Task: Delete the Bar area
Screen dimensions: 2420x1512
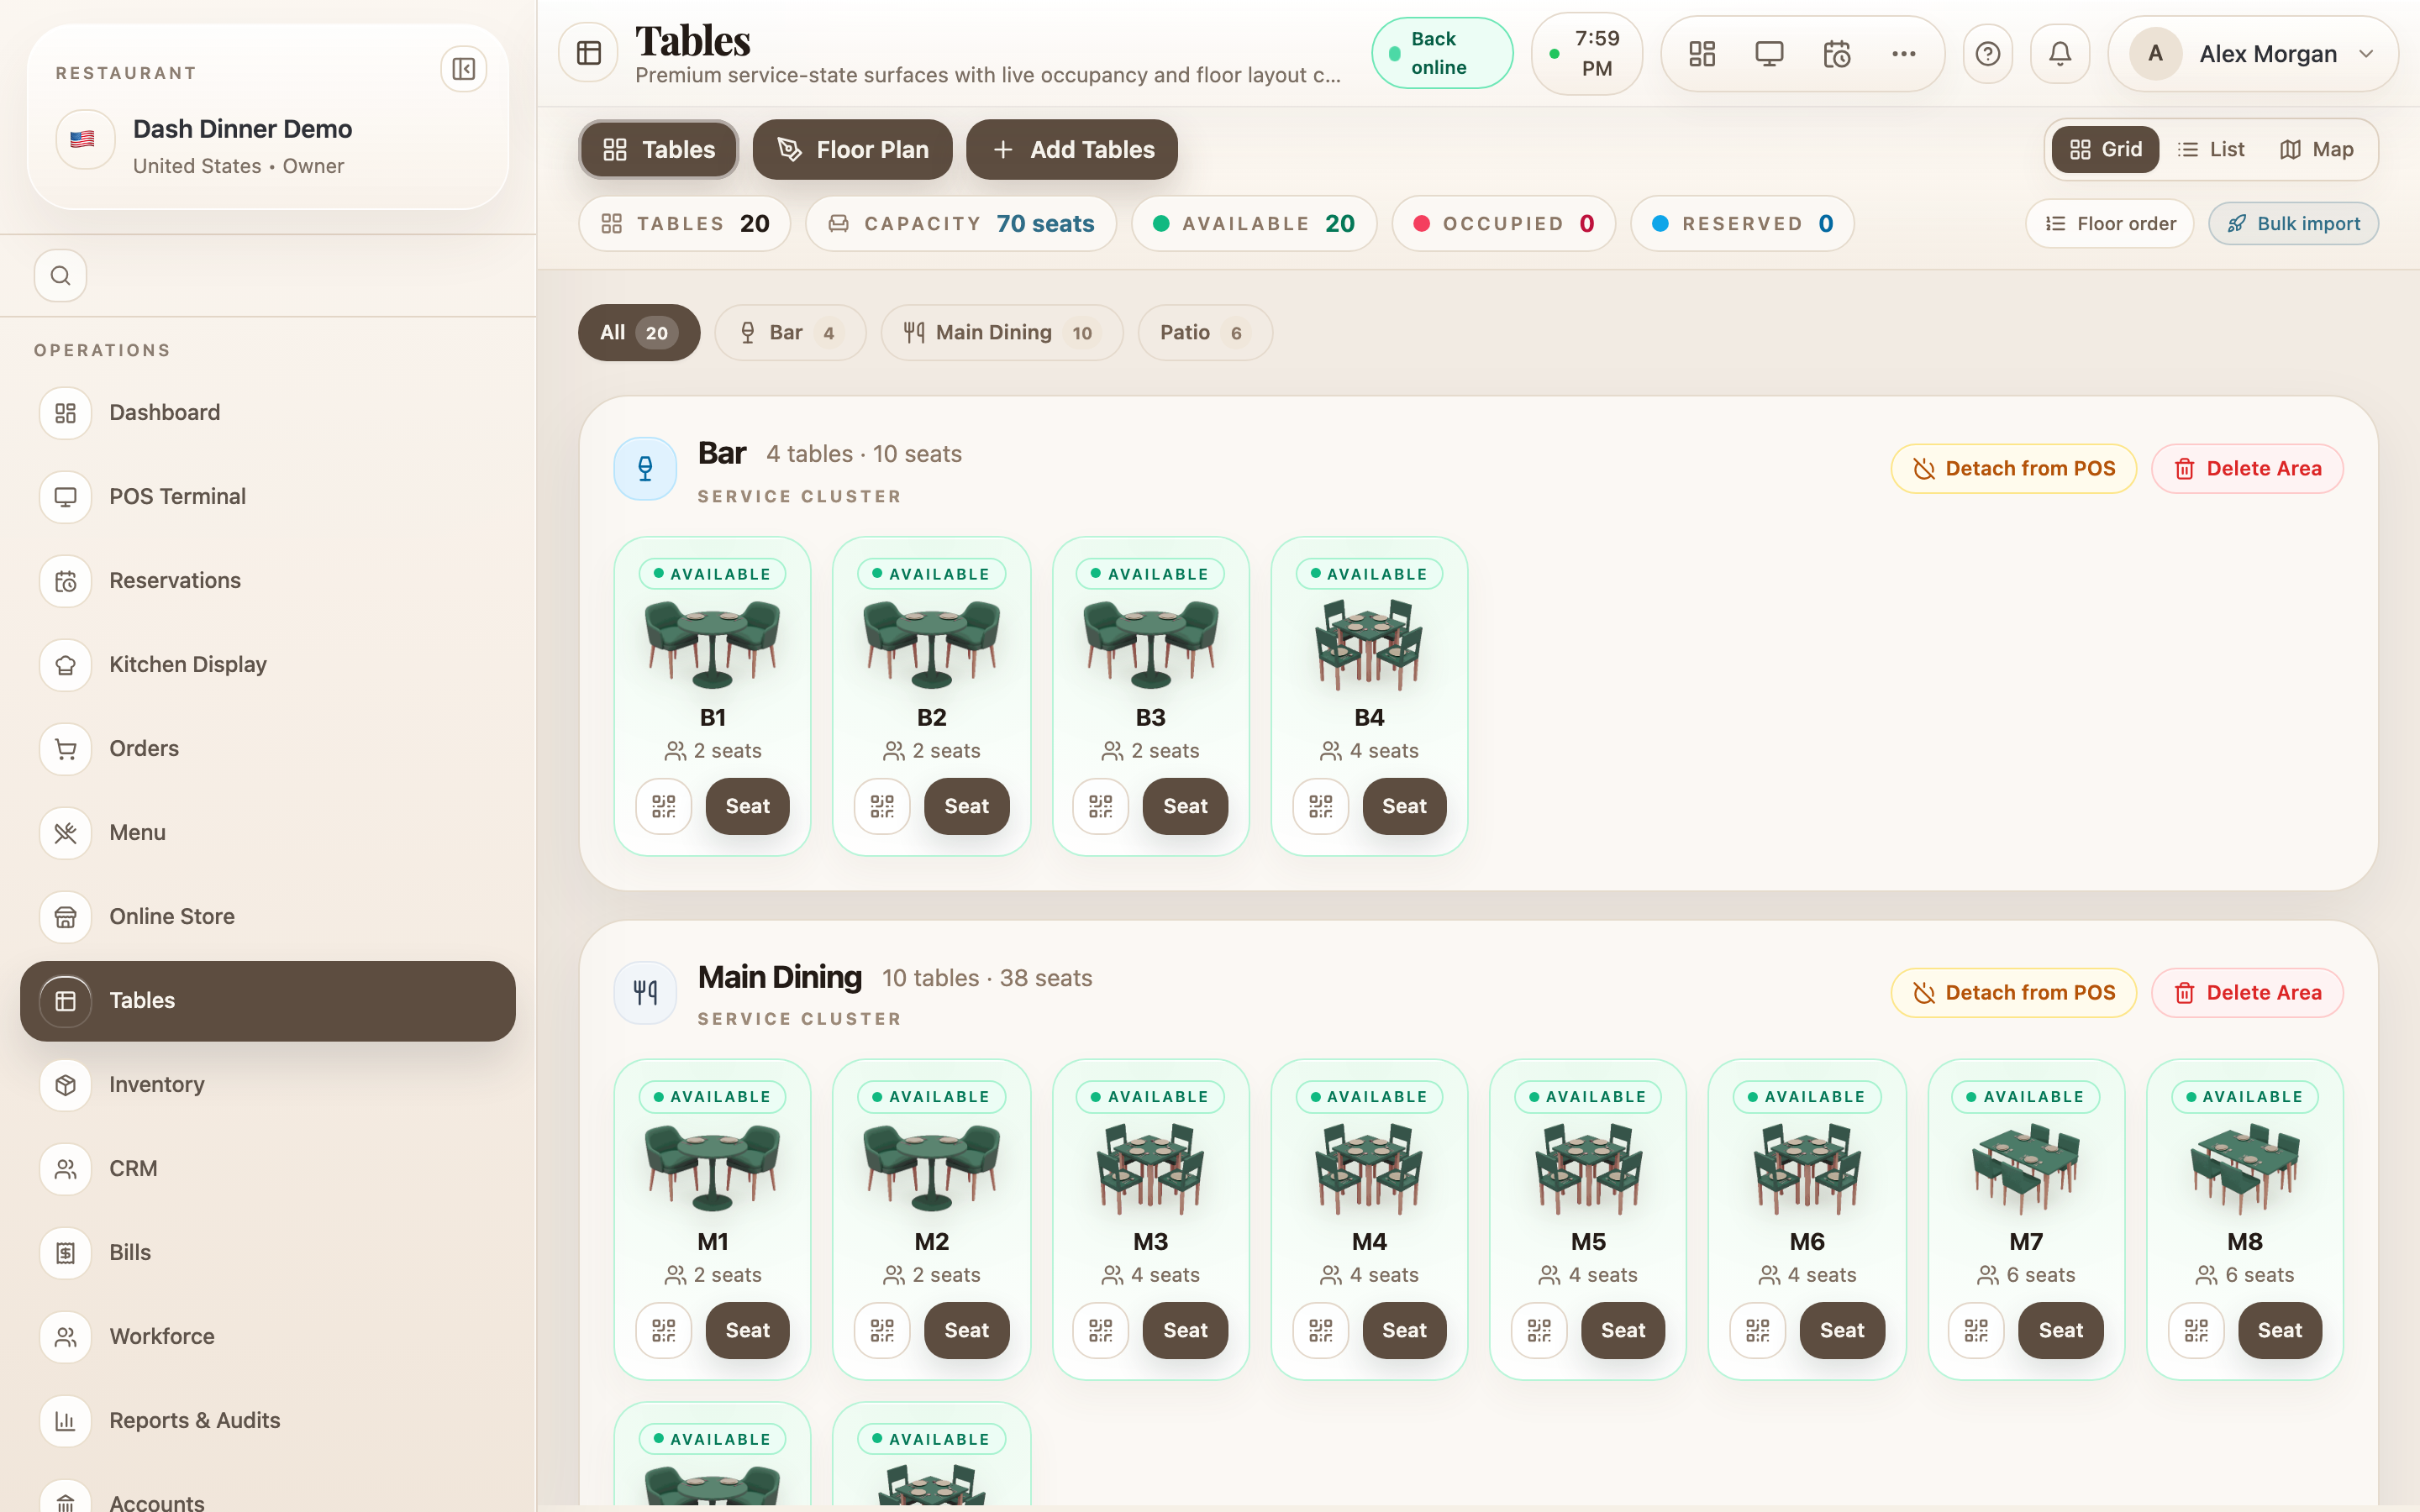Action: (2248, 468)
